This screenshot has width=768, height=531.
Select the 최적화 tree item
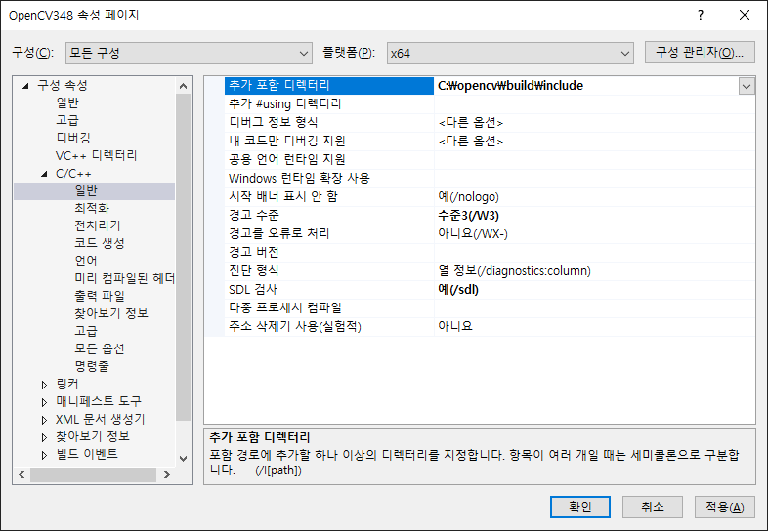tap(92, 209)
